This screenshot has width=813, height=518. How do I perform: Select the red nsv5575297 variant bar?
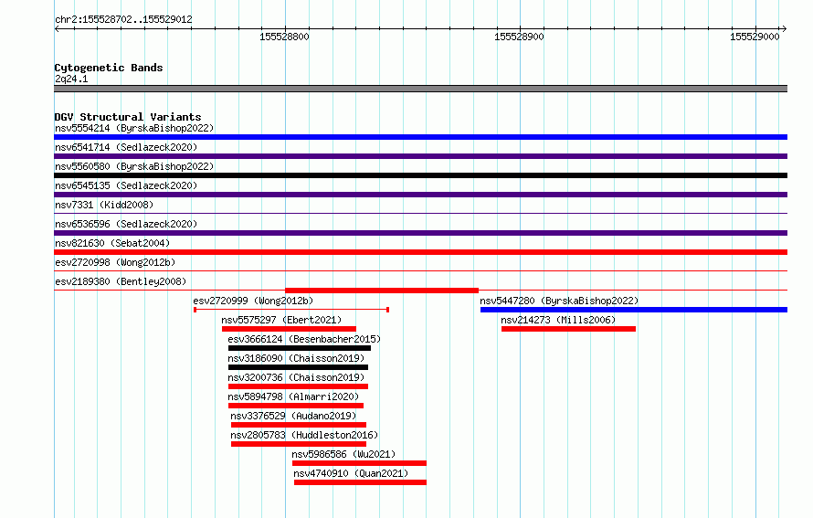(x=289, y=329)
